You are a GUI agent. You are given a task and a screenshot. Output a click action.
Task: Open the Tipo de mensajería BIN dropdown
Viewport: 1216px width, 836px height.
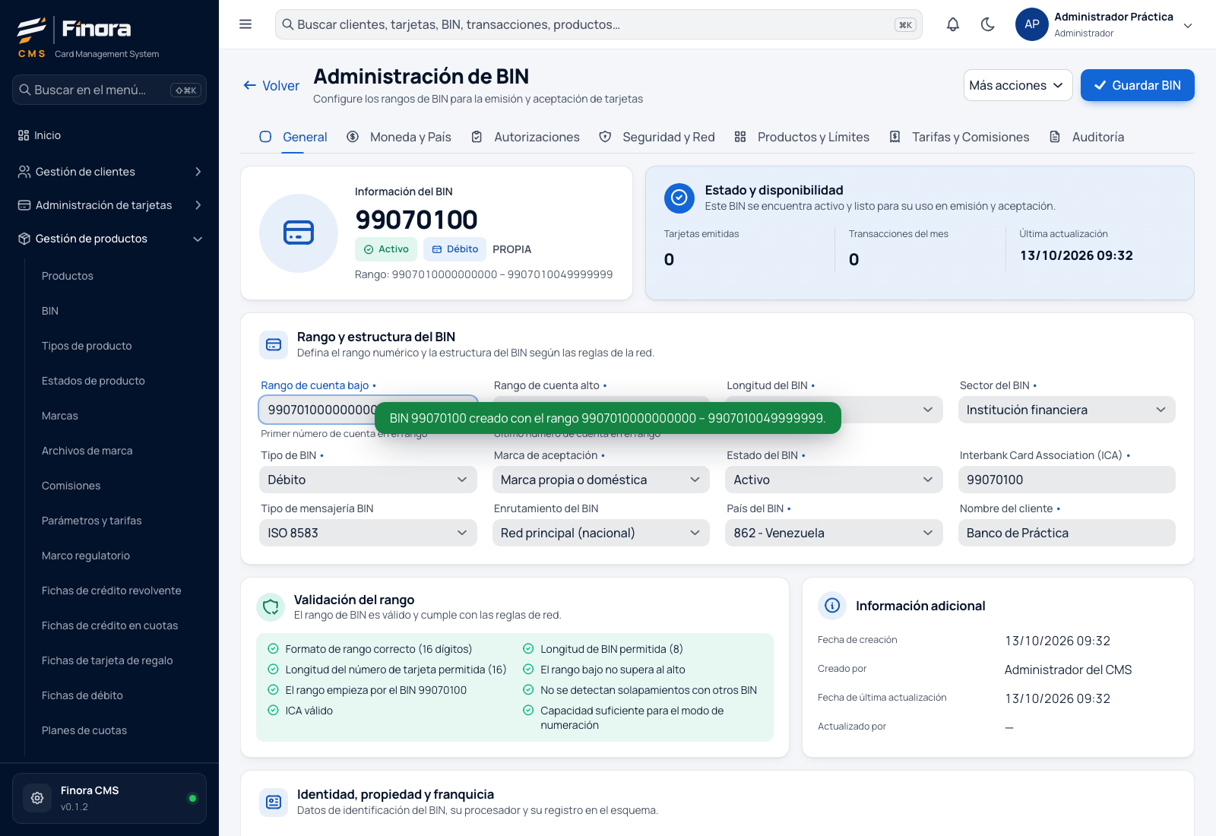pos(368,533)
